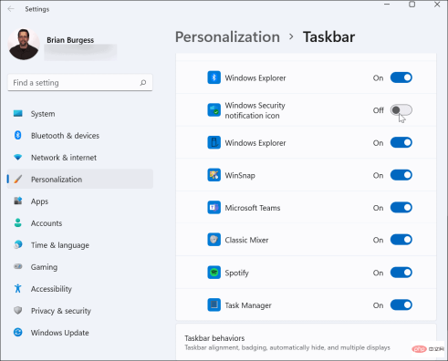Click the Task Manager row label
The image size is (448, 361).
click(248, 305)
